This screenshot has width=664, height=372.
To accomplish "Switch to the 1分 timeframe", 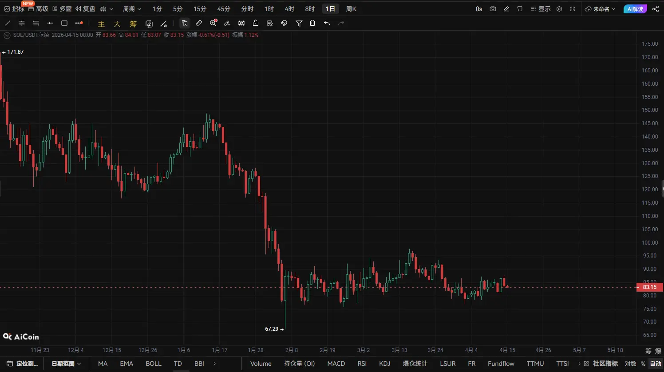I will point(158,9).
